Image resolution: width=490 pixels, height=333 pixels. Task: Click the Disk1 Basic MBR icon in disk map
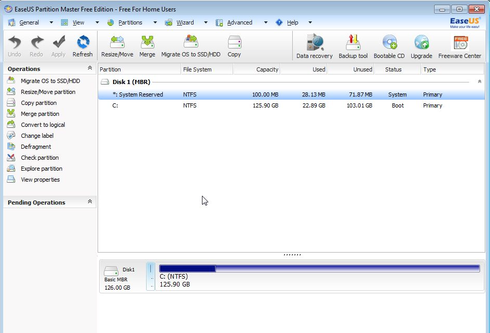pos(111,271)
